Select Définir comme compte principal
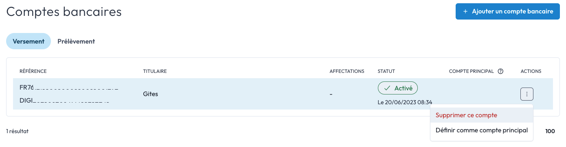The width and height of the screenshot is (566, 147). pyautogui.click(x=481, y=130)
